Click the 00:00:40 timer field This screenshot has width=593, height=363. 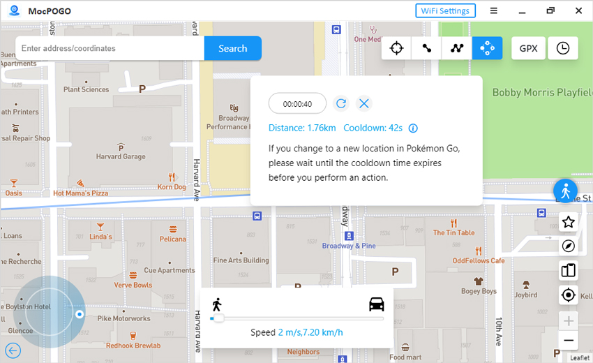(297, 104)
